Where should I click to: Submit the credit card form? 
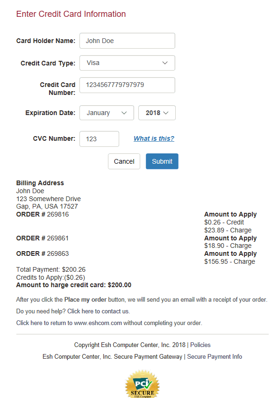(162, 161)
